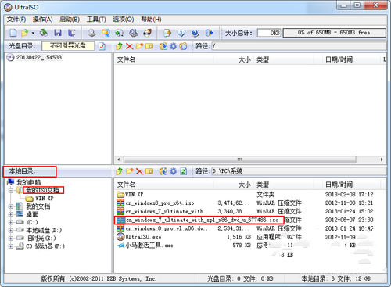Select cn_windows8_pro_x64.iso file
This screenshot has width=391, height=287.
[160, 203]
